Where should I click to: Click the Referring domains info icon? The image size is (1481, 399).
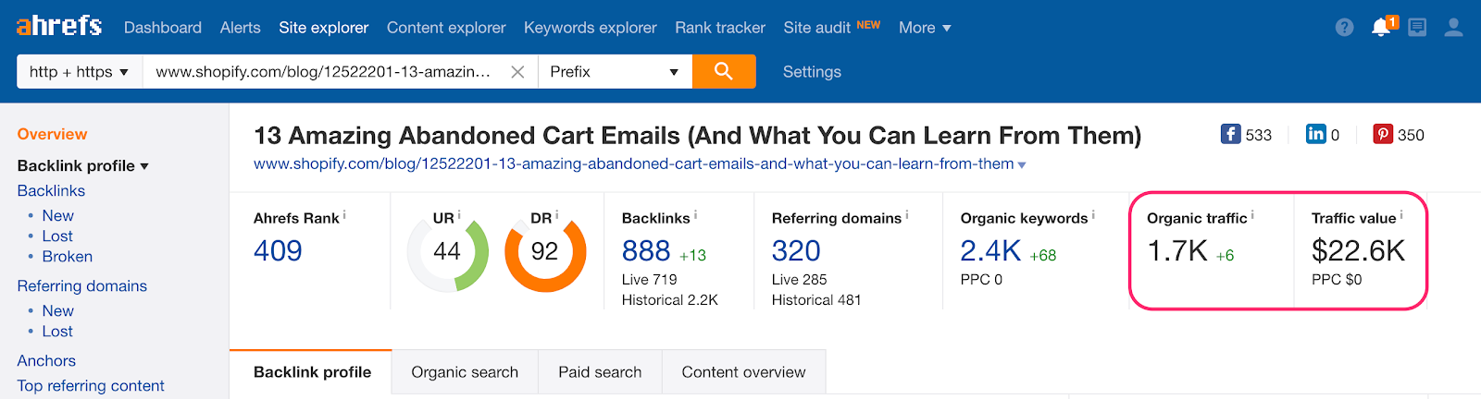pyautogui.click(x=907, y=215)
